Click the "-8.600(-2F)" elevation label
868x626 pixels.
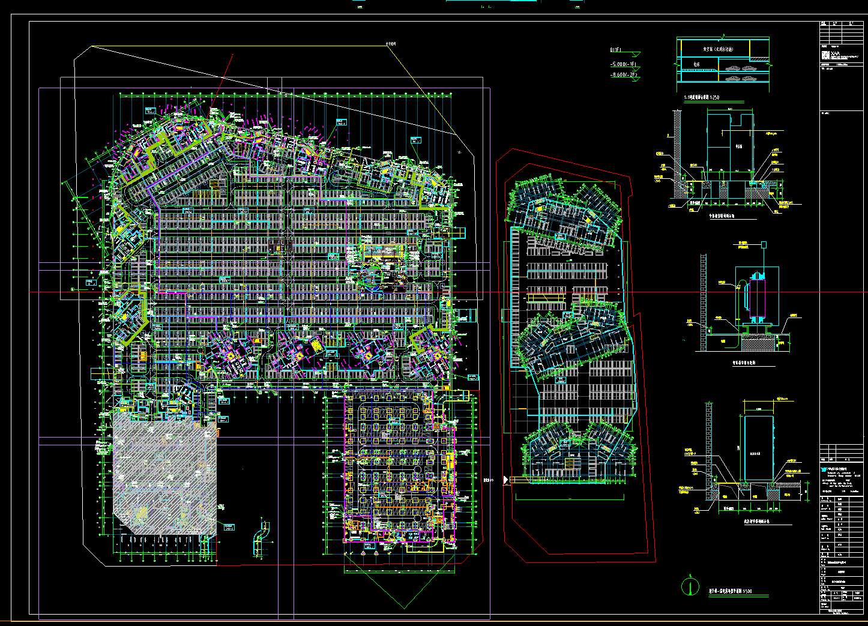(x=623, y=75)
